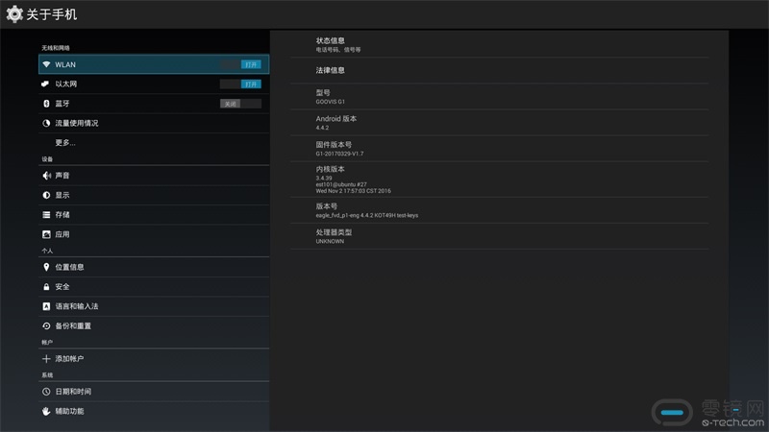The width and height of the screenshot is (769, 432).
Task: Open Backup and reset (备份和重置)
Action: (73, 325)
